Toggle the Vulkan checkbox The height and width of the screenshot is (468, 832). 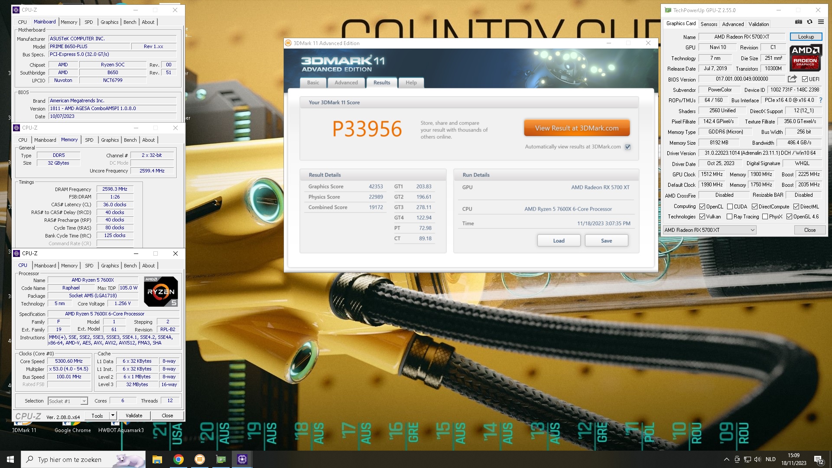pyautogui.click(x=702, y=217)
